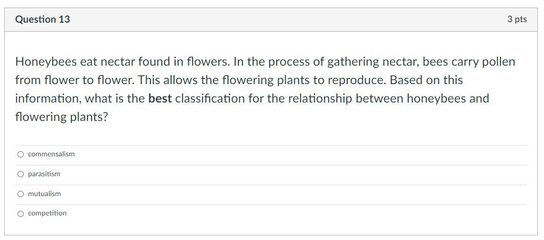Click the gray question header bar

pos(271,20)
